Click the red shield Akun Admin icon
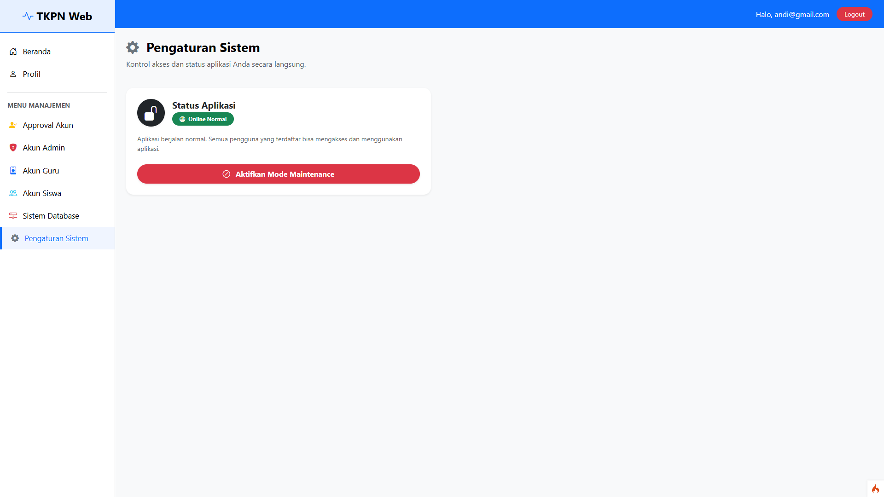 tap(13, 148)
